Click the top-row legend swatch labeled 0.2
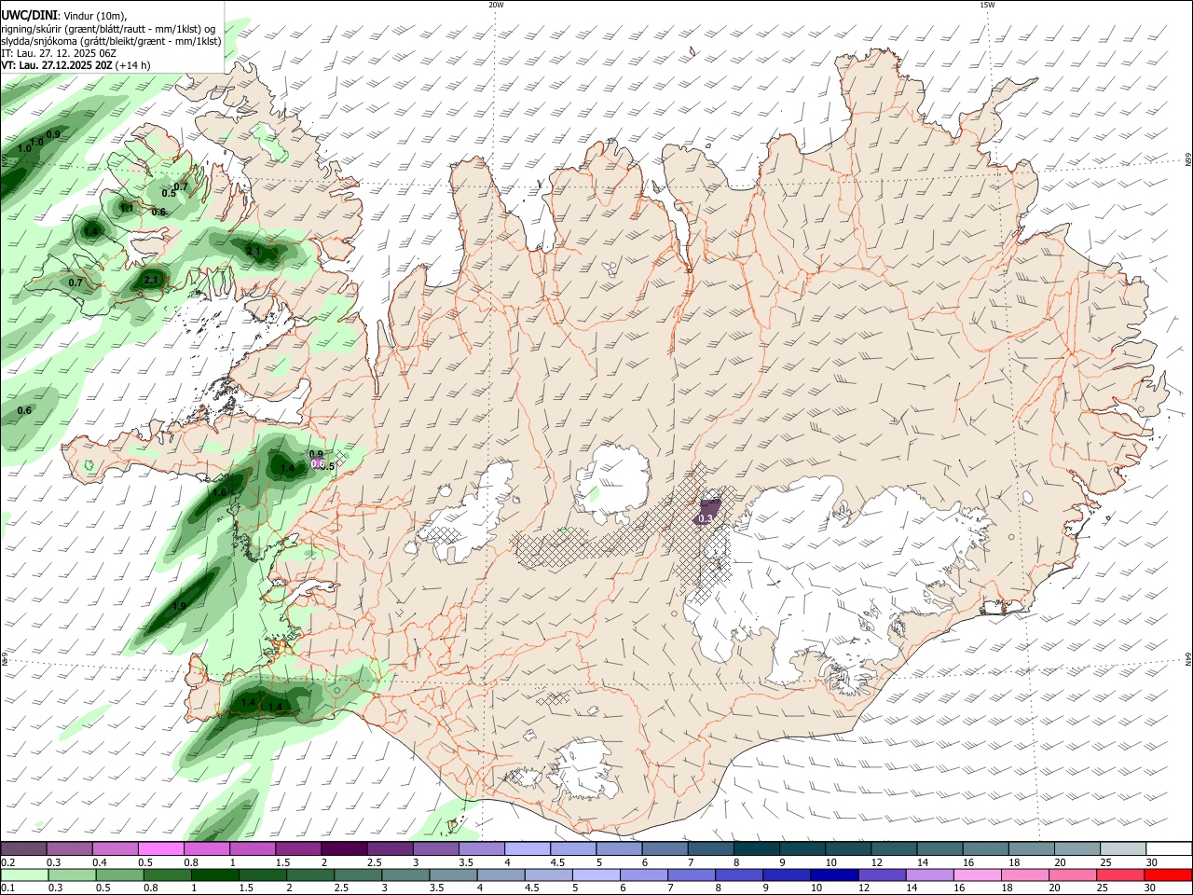 [x=23, y=848]
